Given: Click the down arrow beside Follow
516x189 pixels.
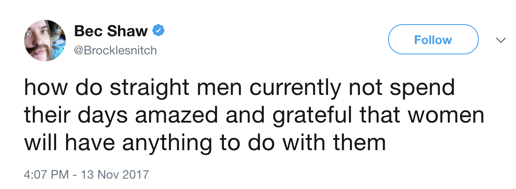Looking at the screenshot, I should point(501,40).
